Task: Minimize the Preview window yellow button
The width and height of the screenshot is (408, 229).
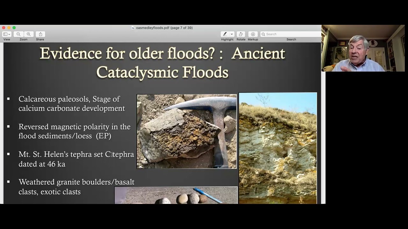Action: pos(9,28)
